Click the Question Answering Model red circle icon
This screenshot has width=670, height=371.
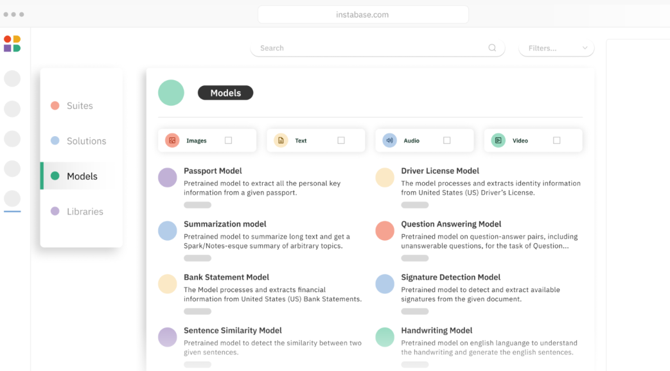click(385, 230)
